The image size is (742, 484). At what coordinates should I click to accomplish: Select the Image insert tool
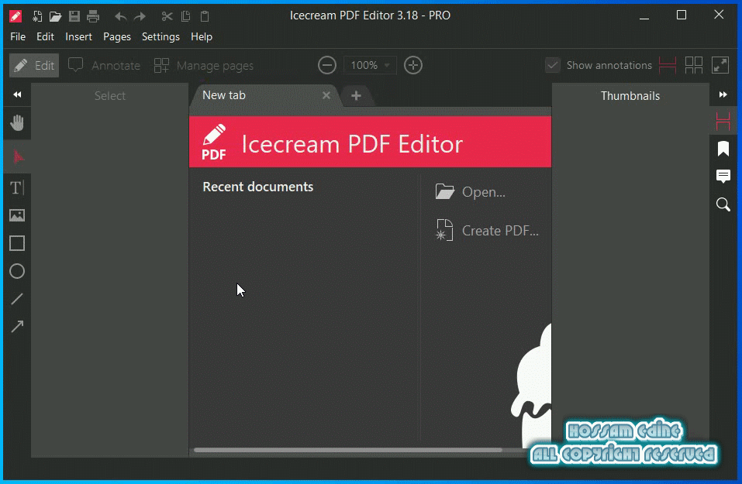17,215
